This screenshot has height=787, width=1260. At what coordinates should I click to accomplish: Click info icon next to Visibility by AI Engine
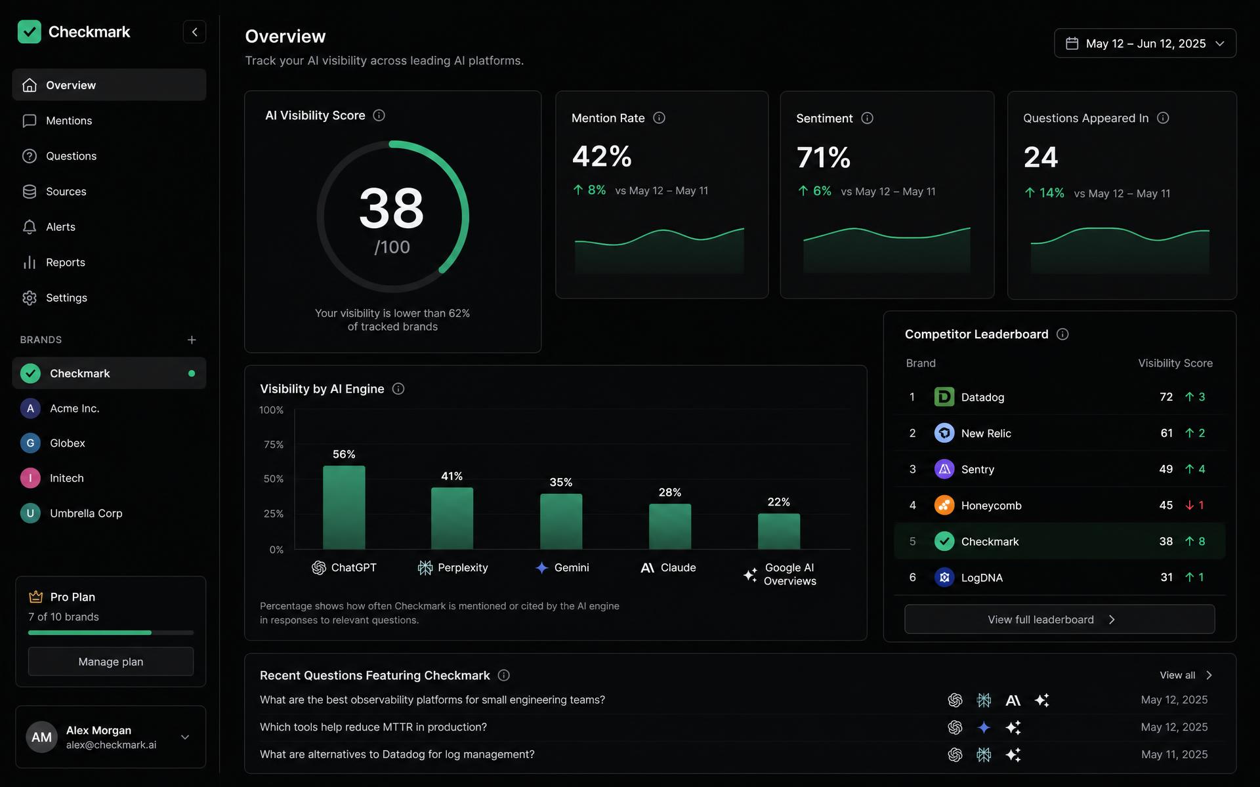398,389
